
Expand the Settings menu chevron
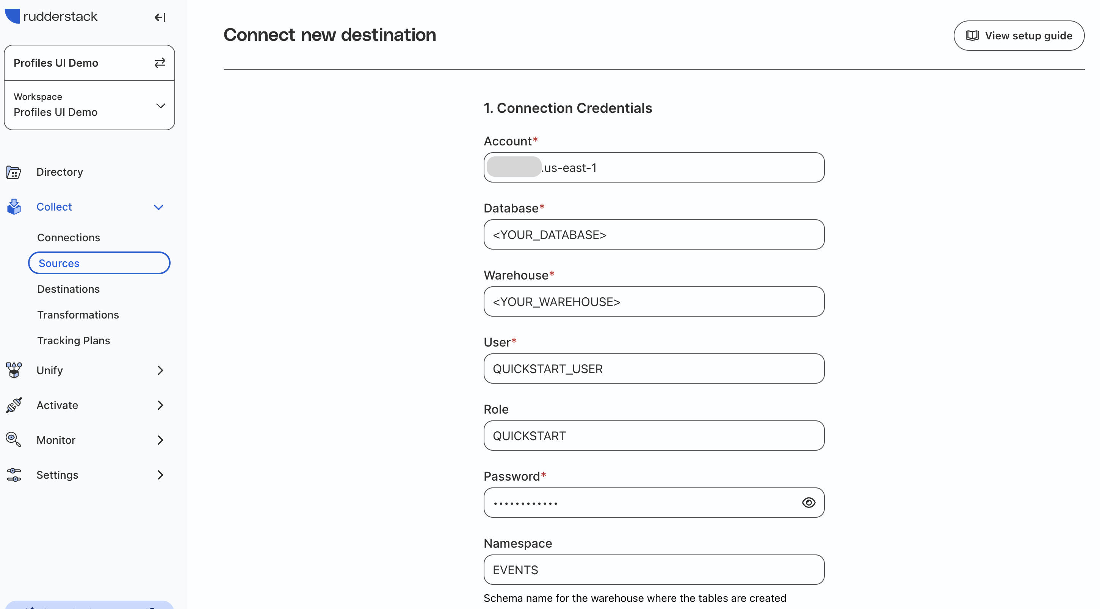161,475
